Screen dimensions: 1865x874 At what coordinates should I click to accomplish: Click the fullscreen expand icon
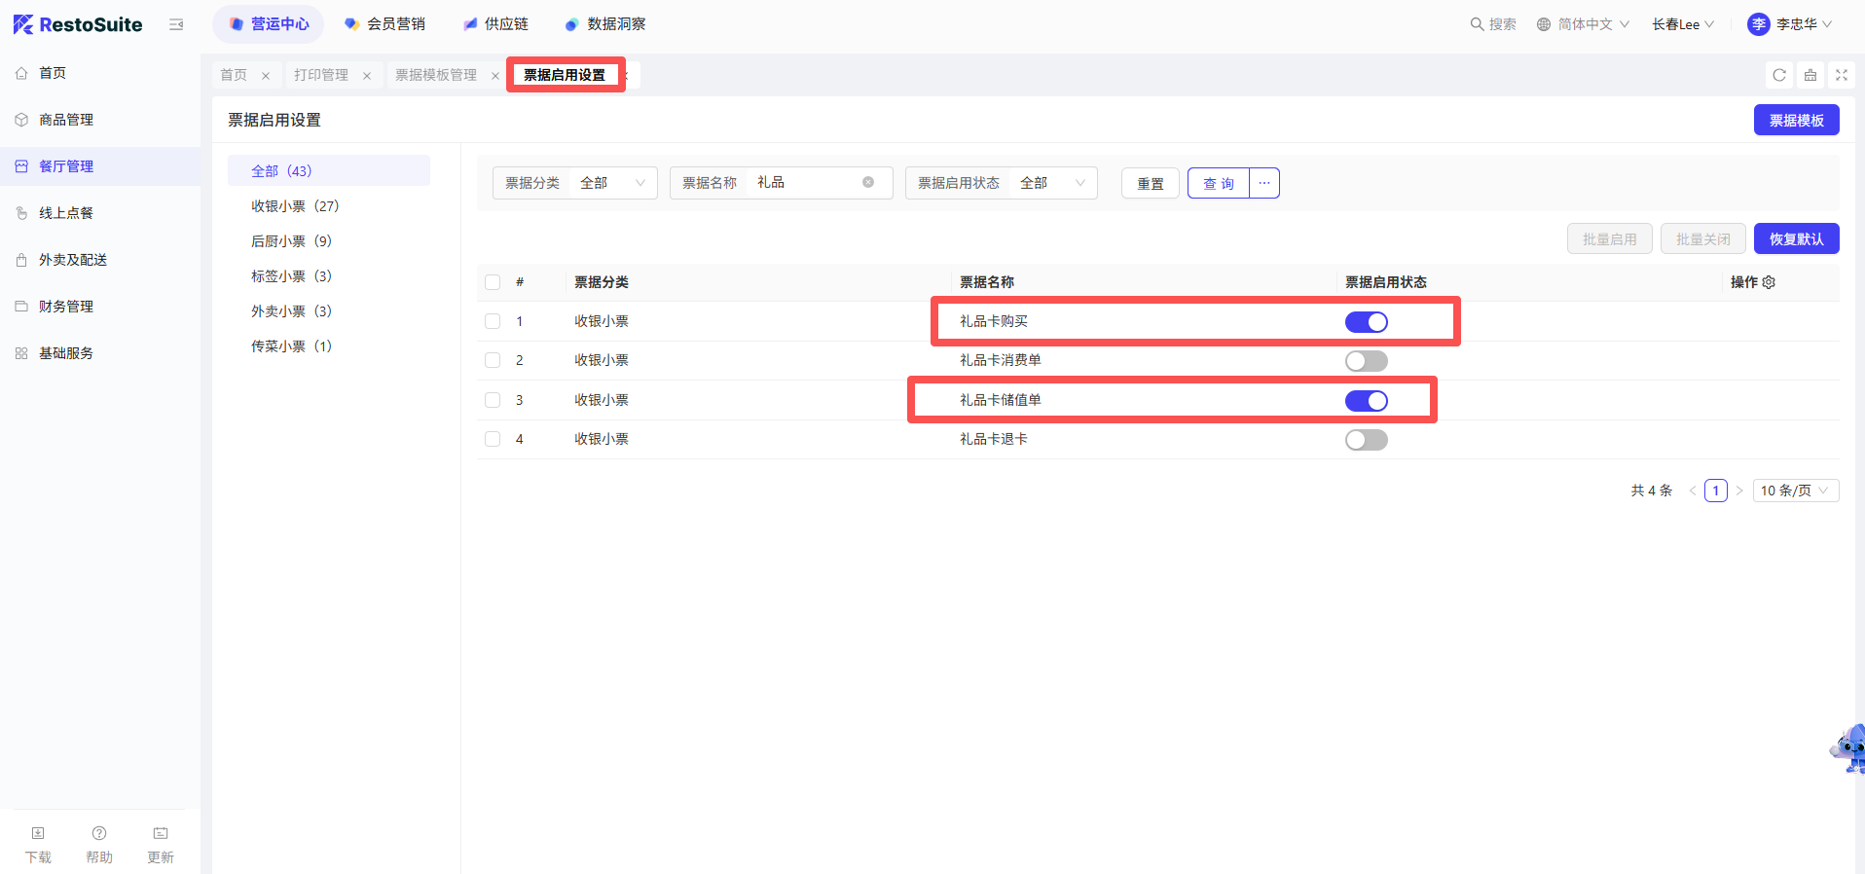coord(1842,75)
